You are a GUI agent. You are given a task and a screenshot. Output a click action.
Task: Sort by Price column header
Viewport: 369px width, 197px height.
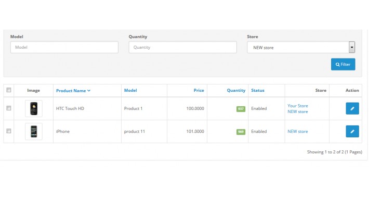tap(199, 90)
